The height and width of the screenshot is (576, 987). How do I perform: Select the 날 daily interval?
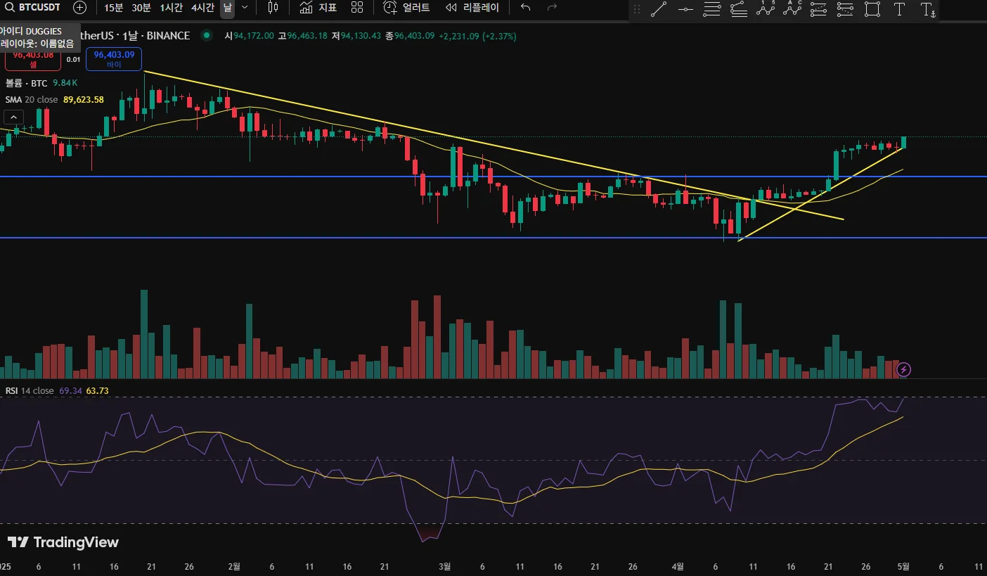[227, 8]
